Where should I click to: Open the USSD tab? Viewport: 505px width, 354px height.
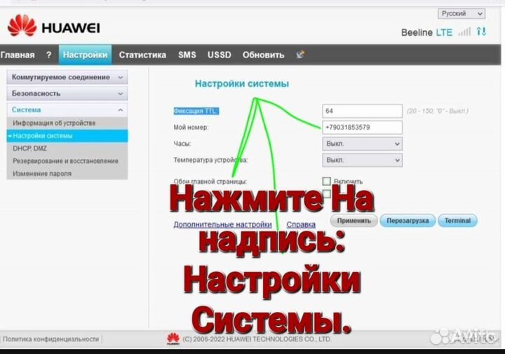click(219, 55)
